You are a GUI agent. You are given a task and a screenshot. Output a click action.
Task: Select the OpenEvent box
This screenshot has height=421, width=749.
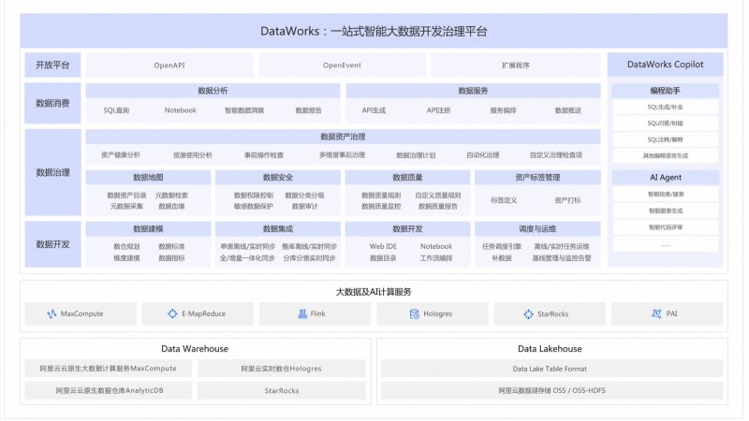pos(342,65)
